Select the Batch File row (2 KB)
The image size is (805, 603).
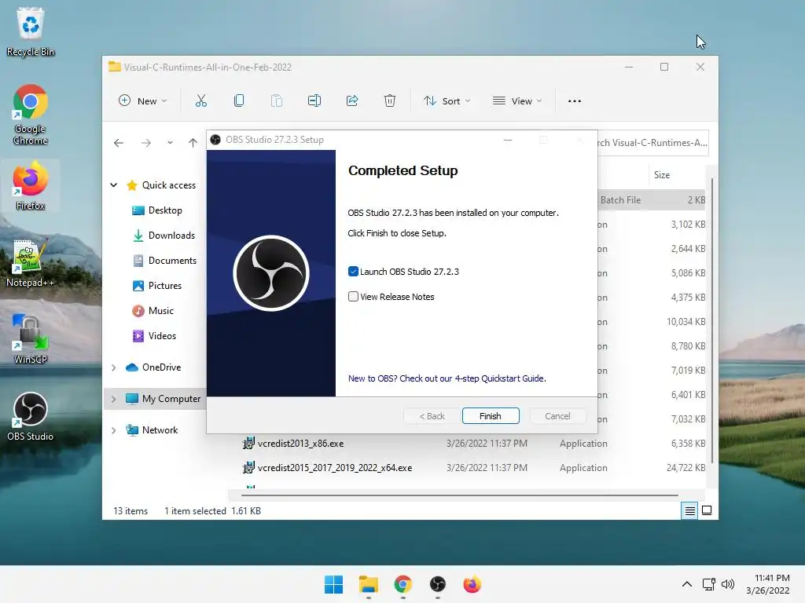point(652,200)
